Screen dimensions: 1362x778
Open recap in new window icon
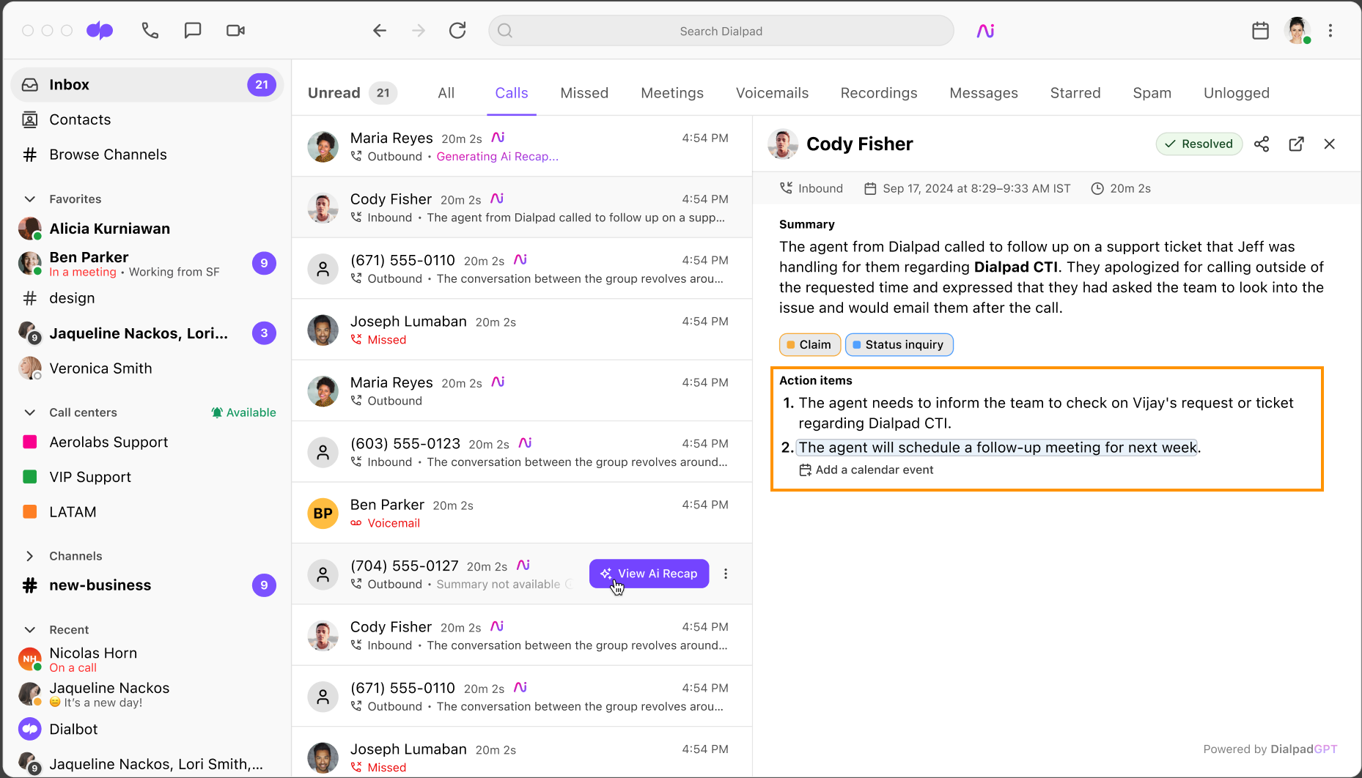click(x=1296, y=144)
